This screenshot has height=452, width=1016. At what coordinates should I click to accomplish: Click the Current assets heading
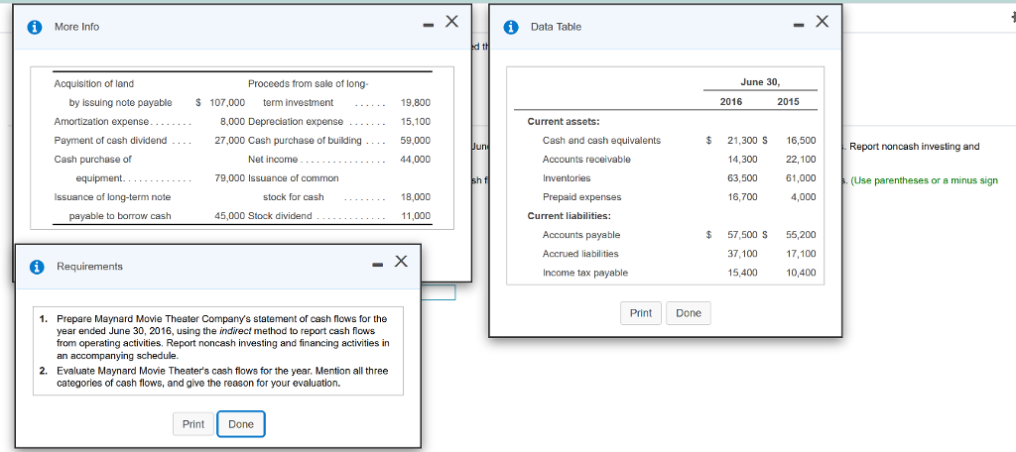click(564, 122)
